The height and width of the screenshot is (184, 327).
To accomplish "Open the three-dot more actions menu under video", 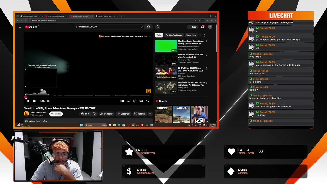I will [x=150, y=114].
